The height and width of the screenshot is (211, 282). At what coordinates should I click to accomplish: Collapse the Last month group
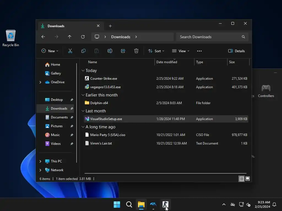click(83, 111)
